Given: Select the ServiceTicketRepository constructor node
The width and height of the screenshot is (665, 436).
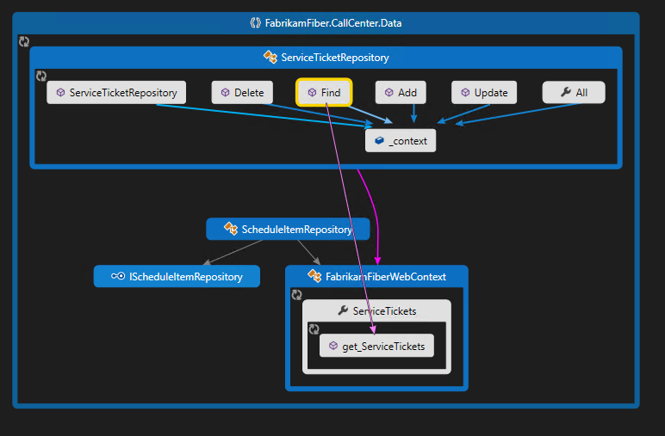Looking at the screenshot, I should click(116, 93).
